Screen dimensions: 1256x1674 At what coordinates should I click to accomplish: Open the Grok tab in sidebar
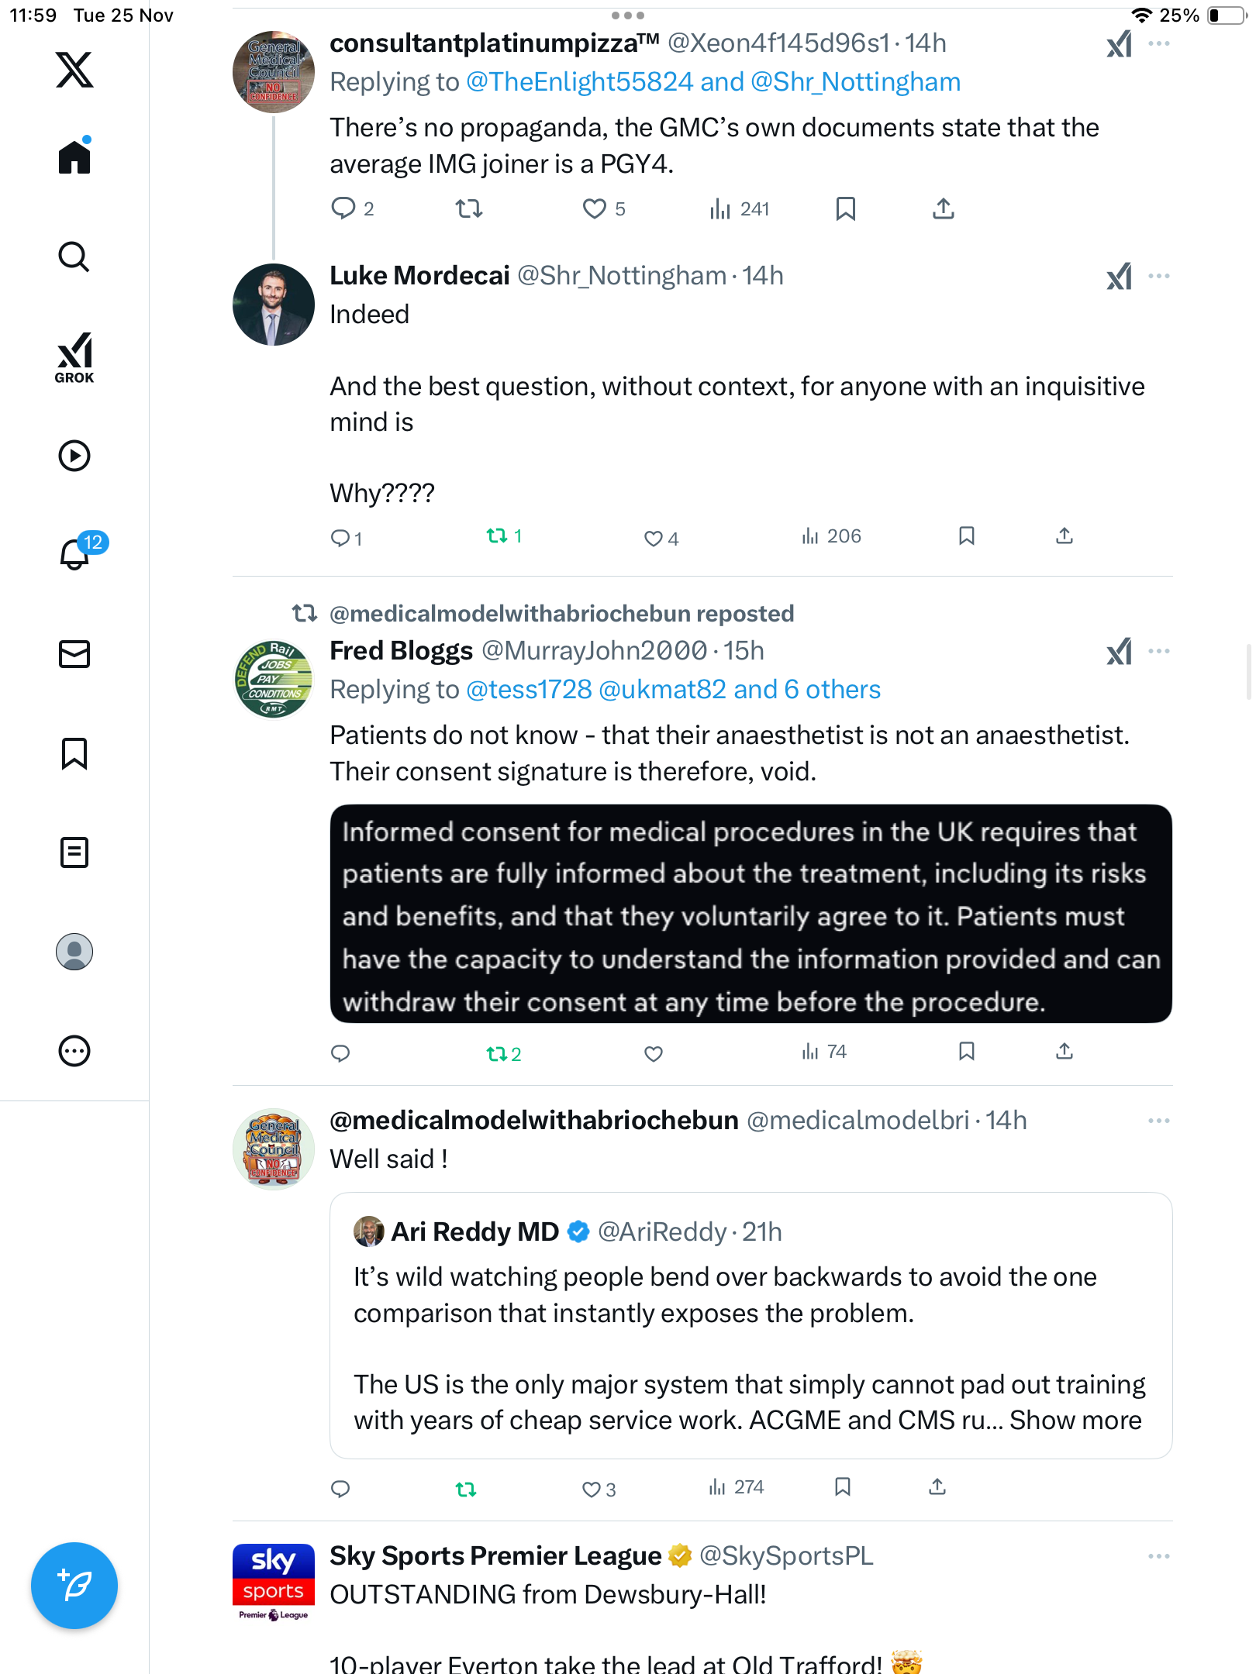74,358
